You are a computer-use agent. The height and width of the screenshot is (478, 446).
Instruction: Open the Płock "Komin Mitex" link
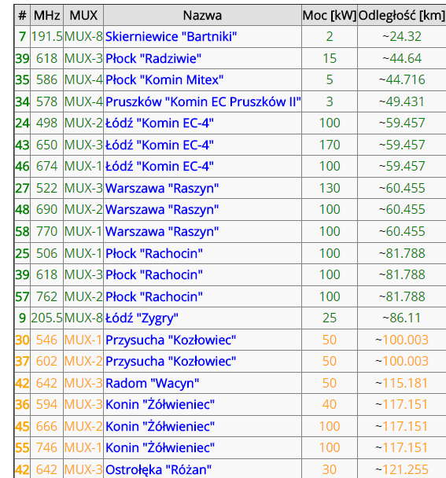click(x=164, y=80)
